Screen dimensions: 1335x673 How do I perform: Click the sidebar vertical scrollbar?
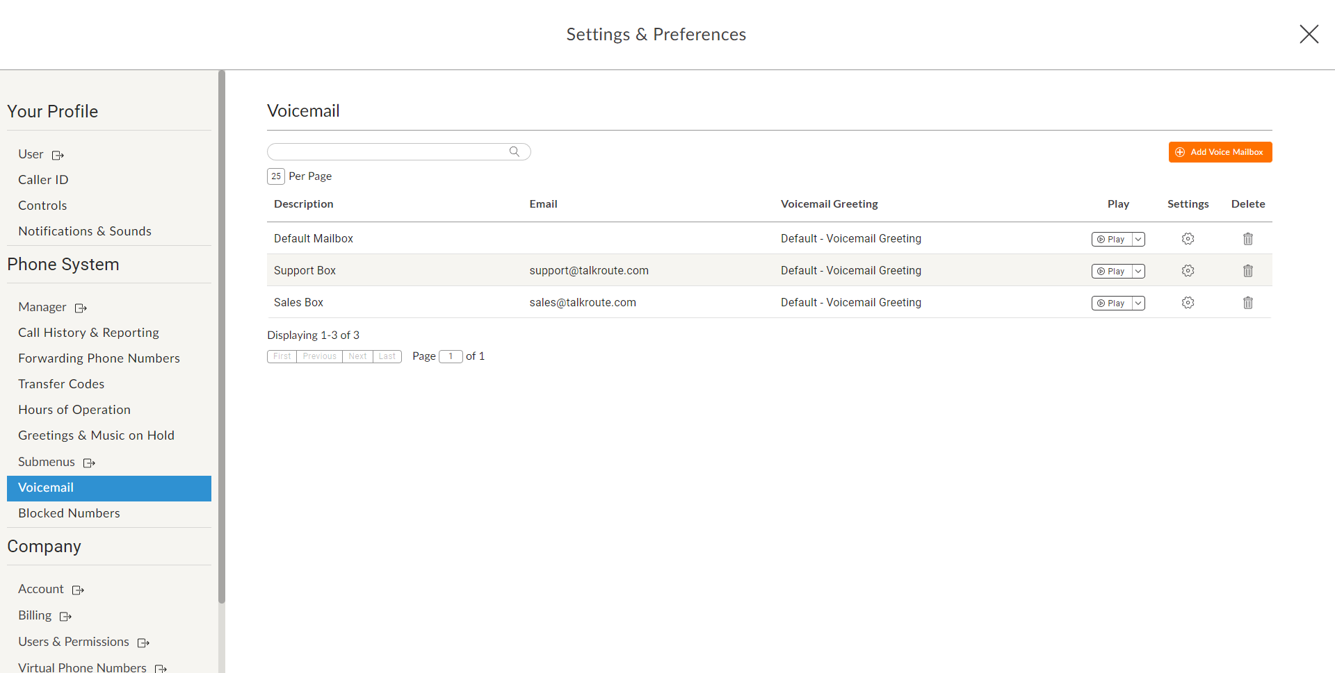point(222,337)
